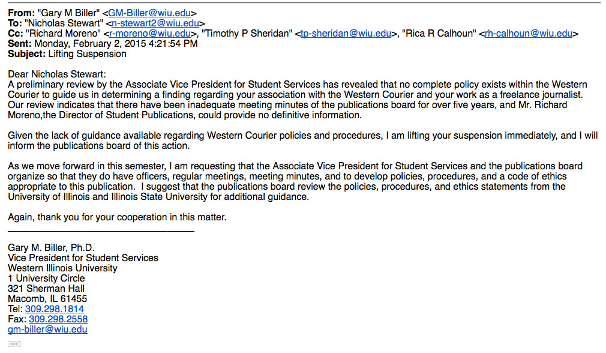The width and height of the screenshot is (606, 353).
Task: Open the n-stewart2@wiu.edu recipient link
Action: (155, 23)
